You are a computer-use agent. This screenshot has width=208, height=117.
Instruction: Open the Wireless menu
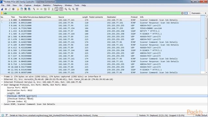click(68, 5)
